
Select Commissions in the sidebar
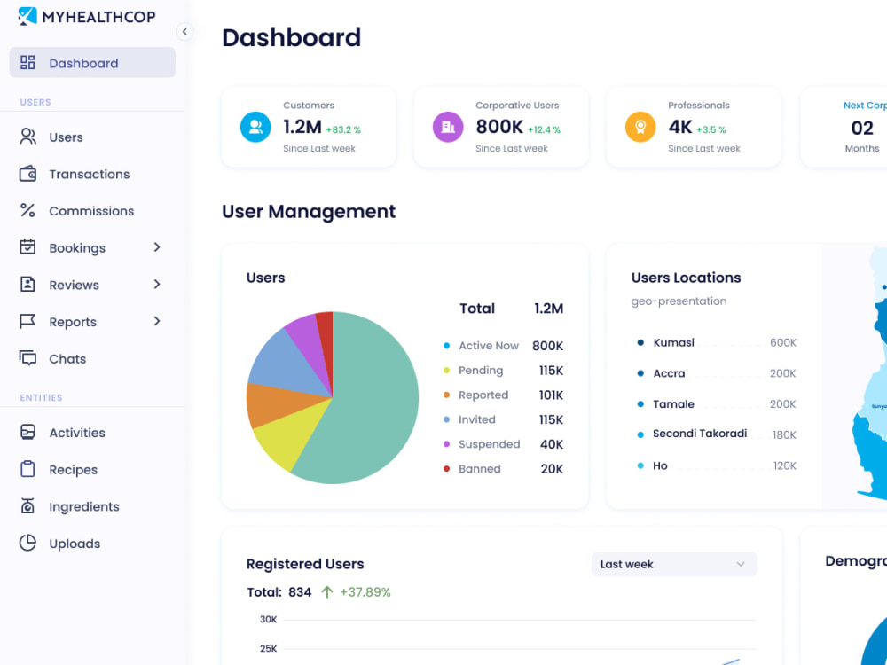91,211
